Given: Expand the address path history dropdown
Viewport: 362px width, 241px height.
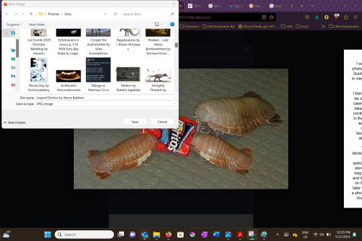Looking at the screenshot, I should 105,14.
